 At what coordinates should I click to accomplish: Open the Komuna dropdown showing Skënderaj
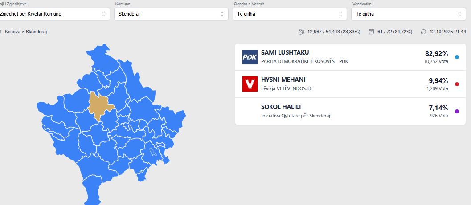tap(171, 14)
